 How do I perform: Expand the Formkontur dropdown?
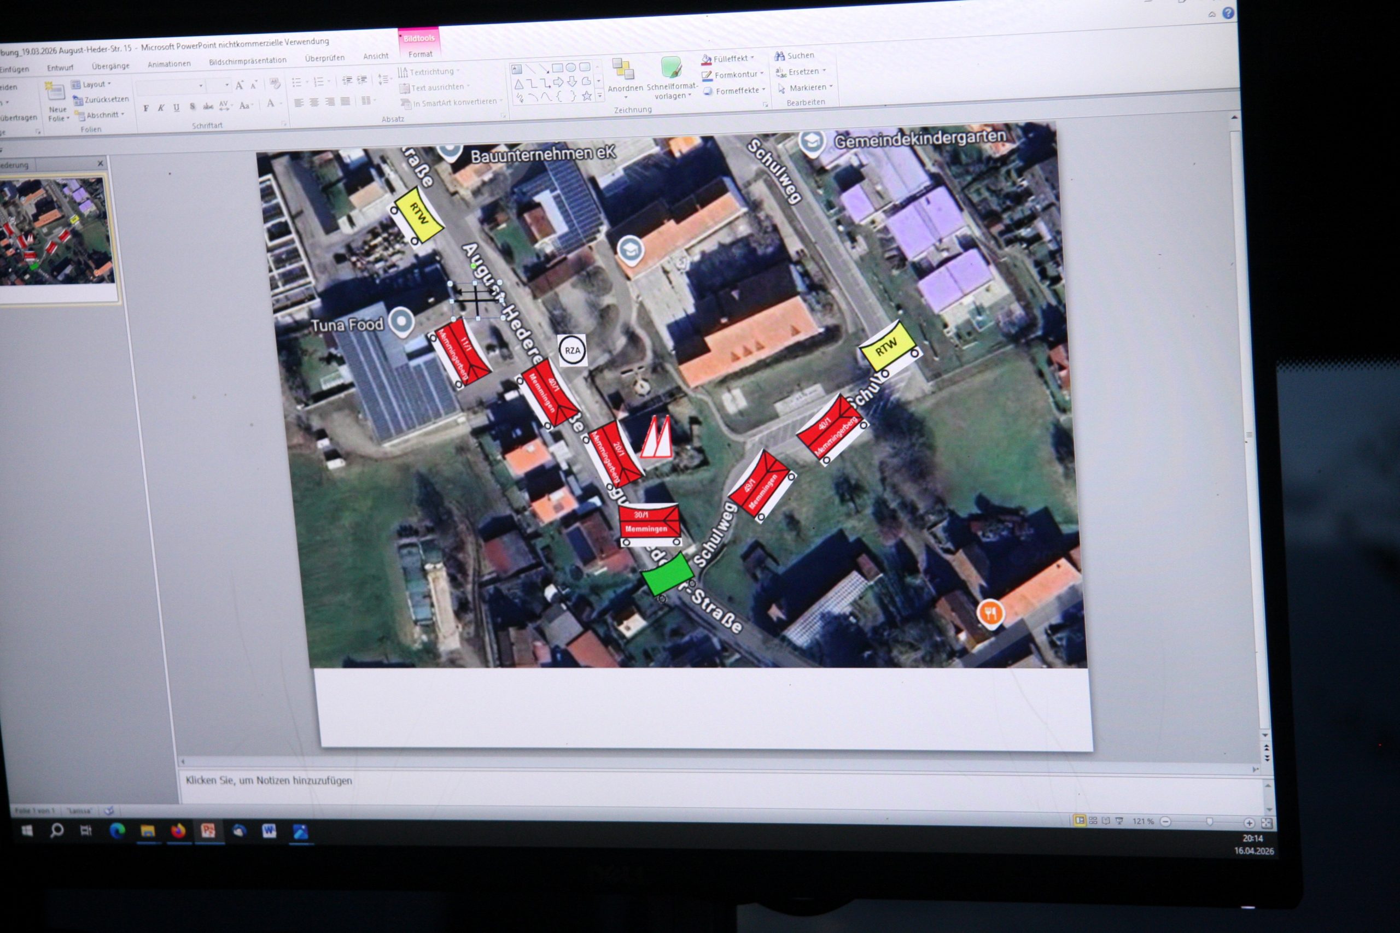tap(762, 74)
